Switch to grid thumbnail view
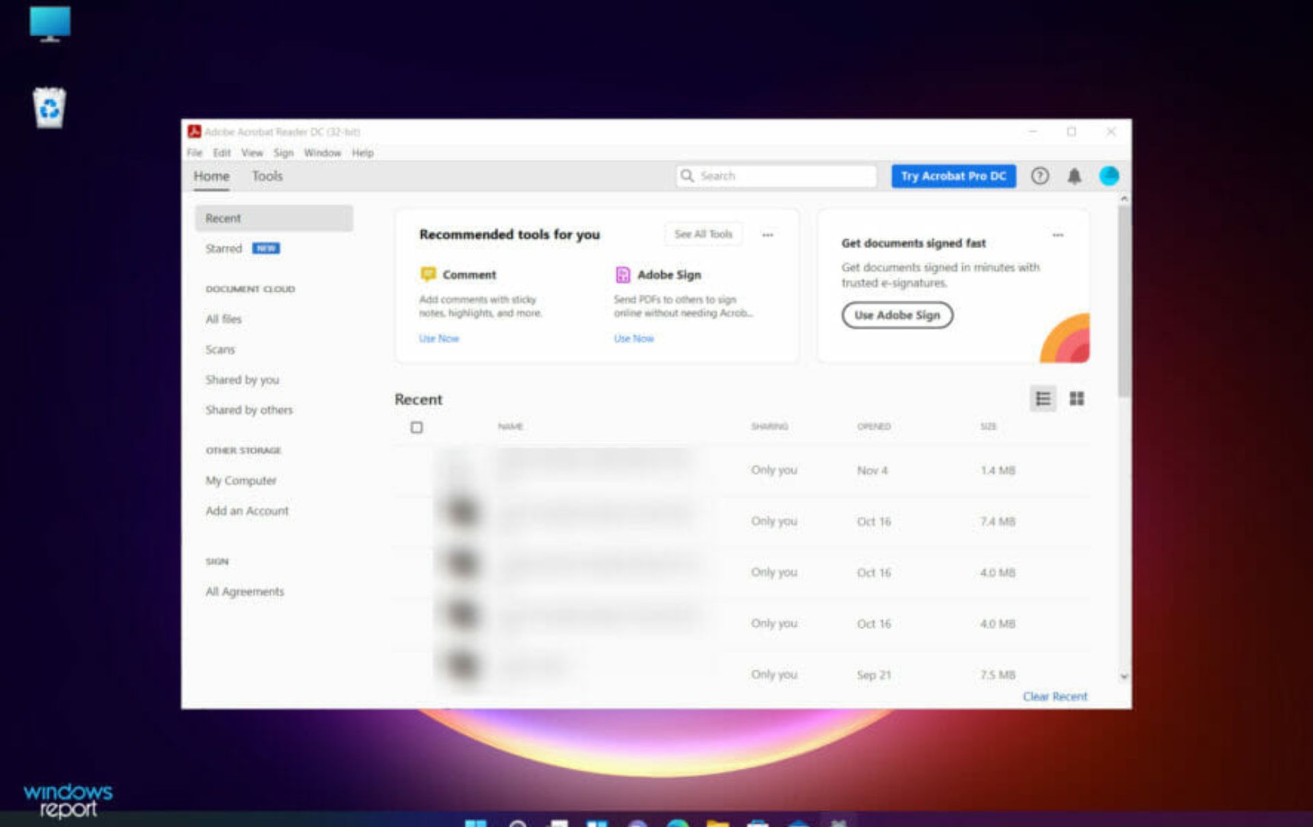The width and height of the screenshot is (1313, 827). (1076, 398)
